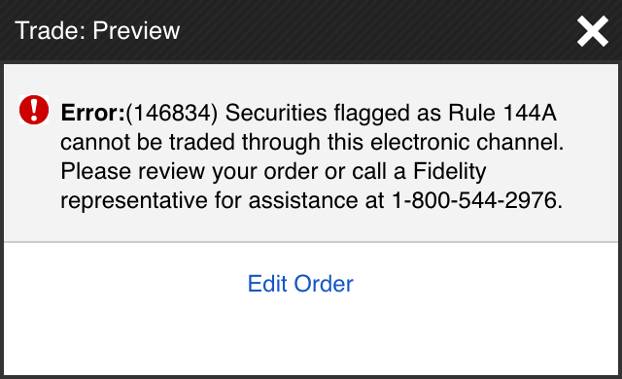Close the Trade Preview dialog
This screenshot has width=622, height=379.
(593, 31)
